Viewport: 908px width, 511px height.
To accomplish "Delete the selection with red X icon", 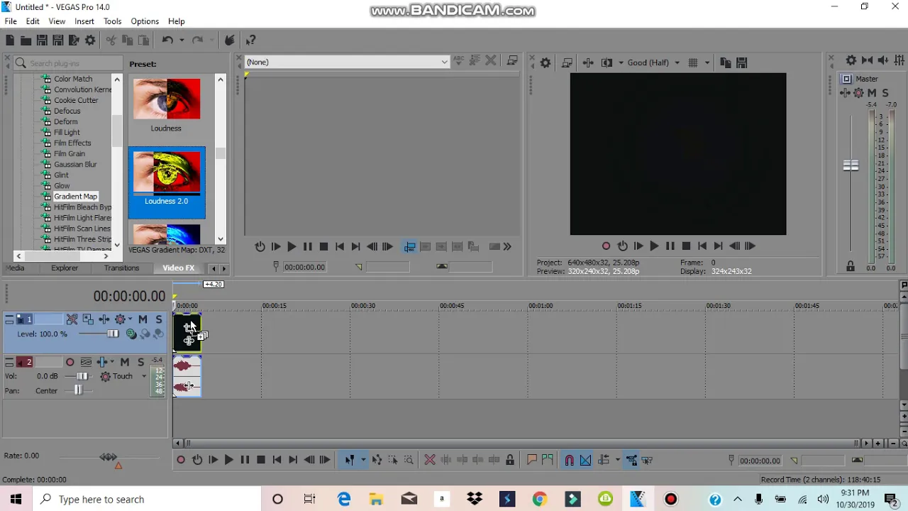I will (x=430, y=461).
